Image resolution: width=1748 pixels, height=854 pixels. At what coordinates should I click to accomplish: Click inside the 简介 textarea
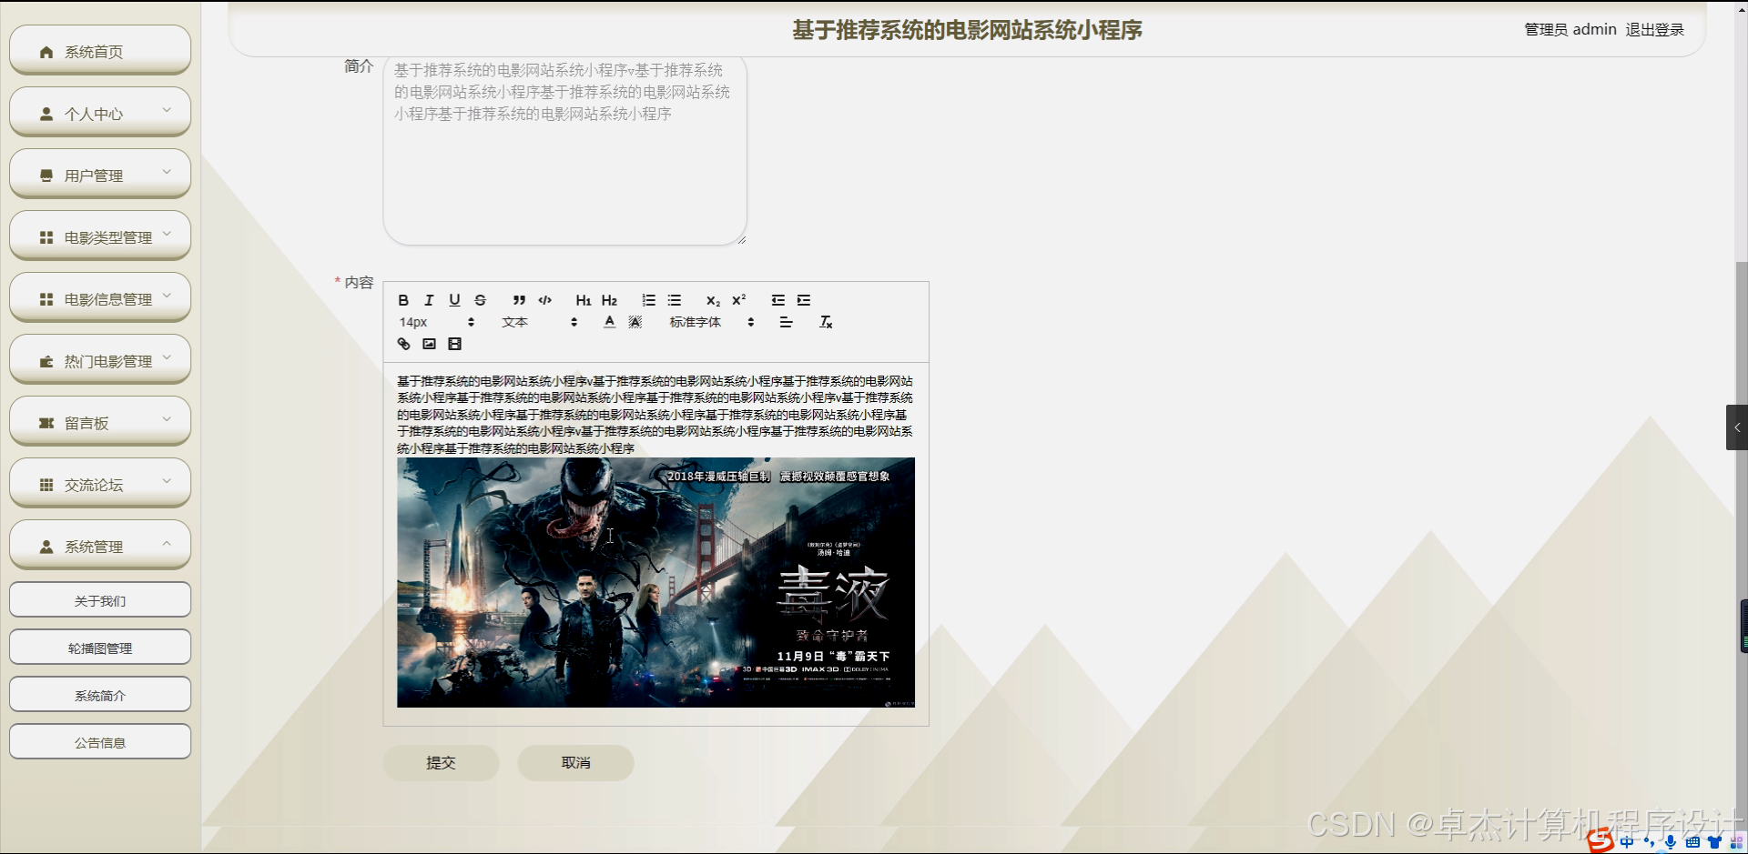[564, 150]
